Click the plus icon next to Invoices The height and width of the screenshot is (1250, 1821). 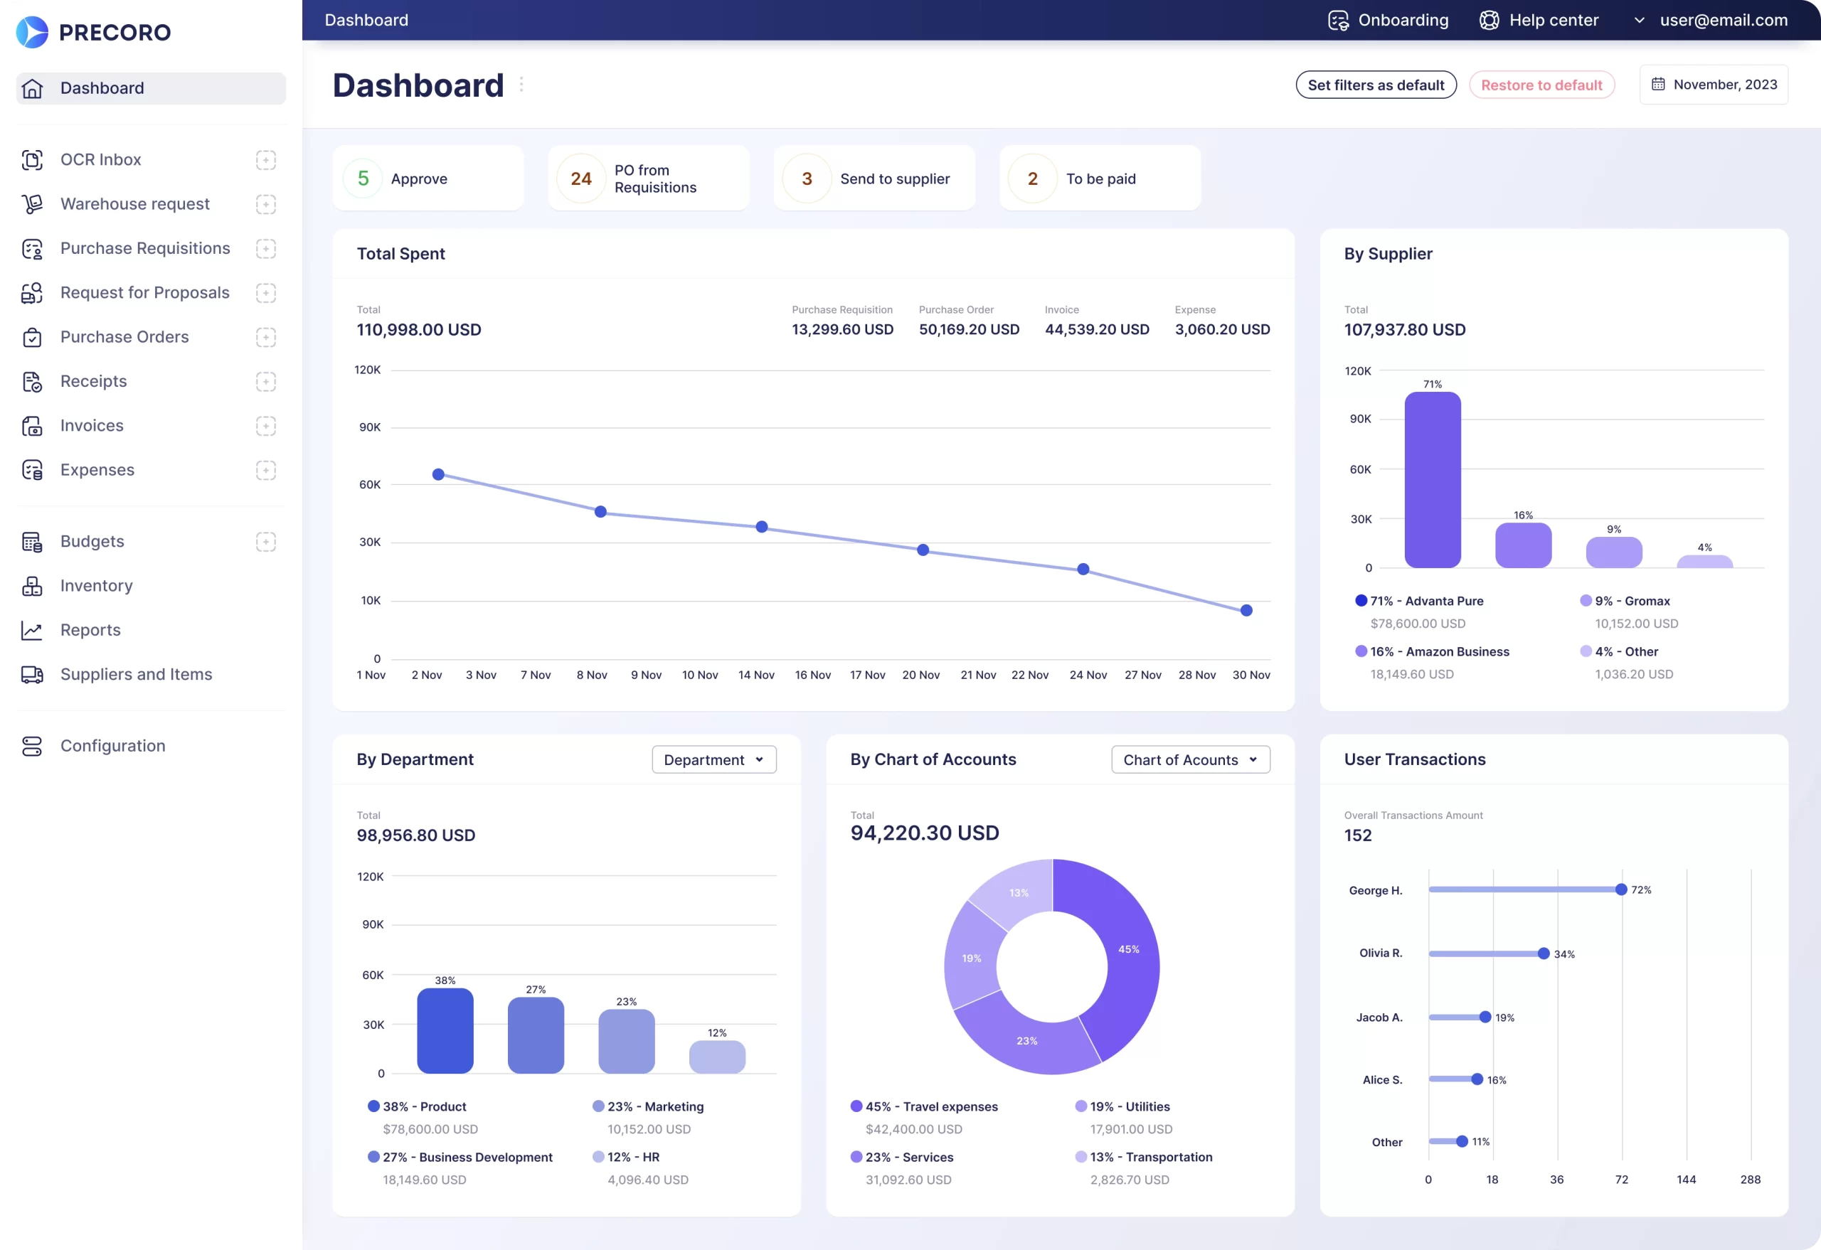point(265,426)
